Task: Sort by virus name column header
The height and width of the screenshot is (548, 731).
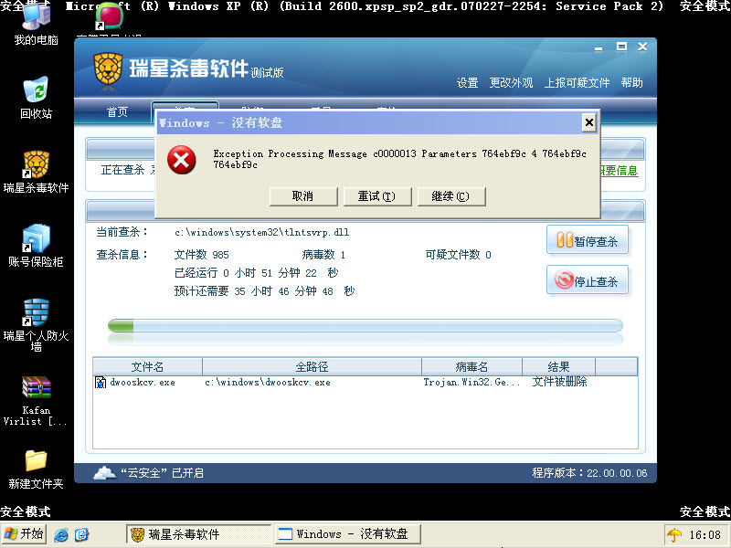Action: click(x=471, y=367)
